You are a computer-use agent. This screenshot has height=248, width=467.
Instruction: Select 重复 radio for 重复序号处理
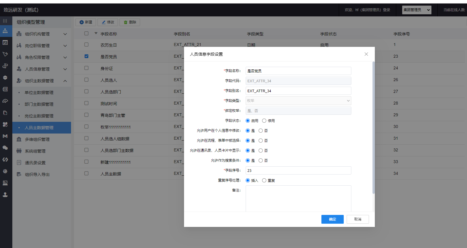264,180
